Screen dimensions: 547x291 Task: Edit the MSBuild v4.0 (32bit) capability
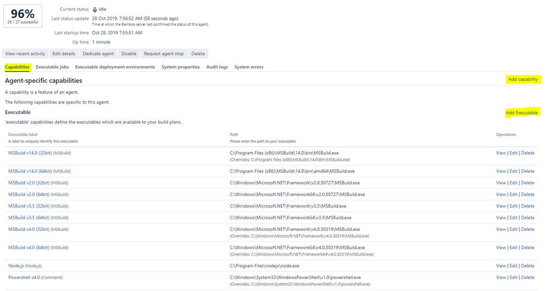tap(514, 229)
